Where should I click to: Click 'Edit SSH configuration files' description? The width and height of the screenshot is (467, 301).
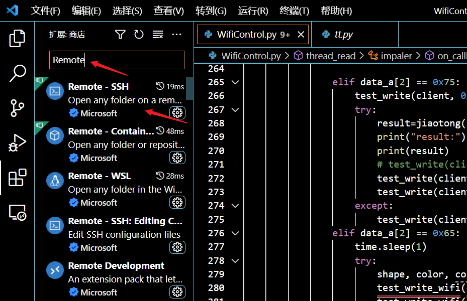(x=124, y=234)
